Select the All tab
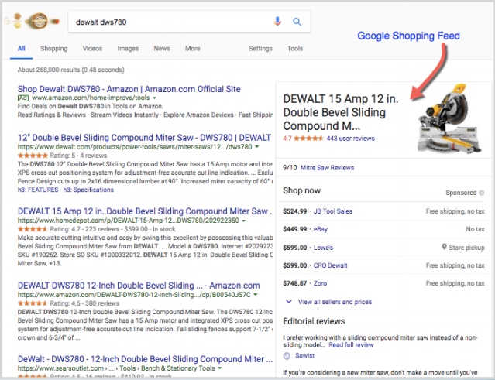The height and width of the screenshot is (380, 495). click(x=21, y=48)
